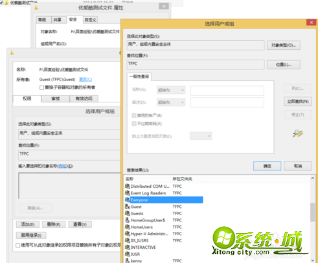Click the IUSR entry icon
The height and width of the screenshot is (263, 318).
coord(128,254)
